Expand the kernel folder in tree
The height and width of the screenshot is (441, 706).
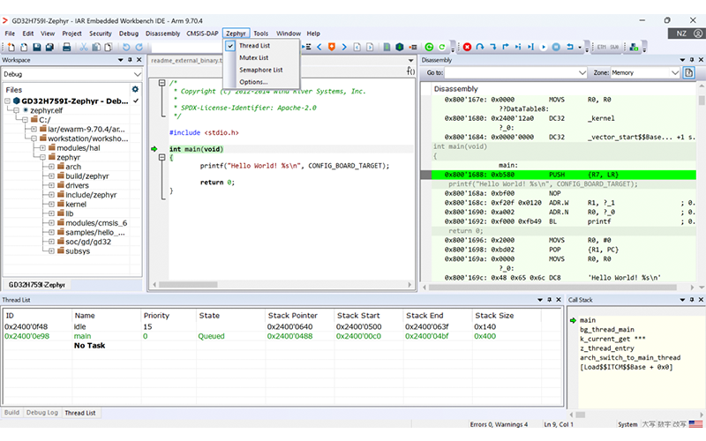pos(51,205)
